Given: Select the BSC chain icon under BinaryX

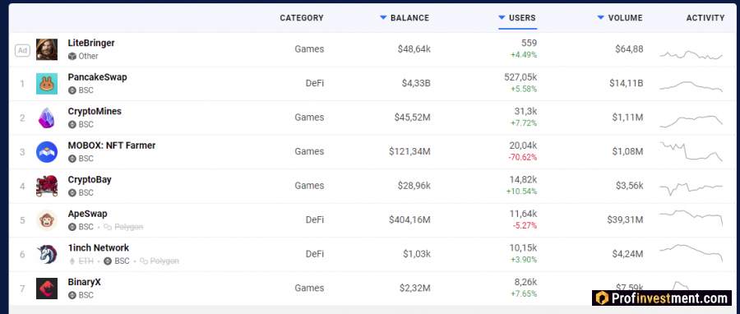Looking at the screenshot, I should click(72, 295).
